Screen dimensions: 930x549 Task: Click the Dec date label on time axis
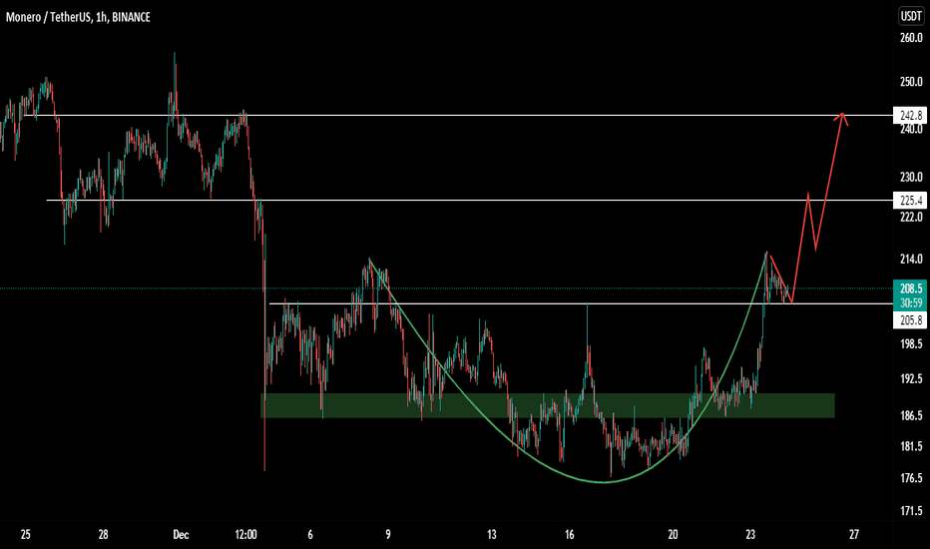[x=181, y=535]
